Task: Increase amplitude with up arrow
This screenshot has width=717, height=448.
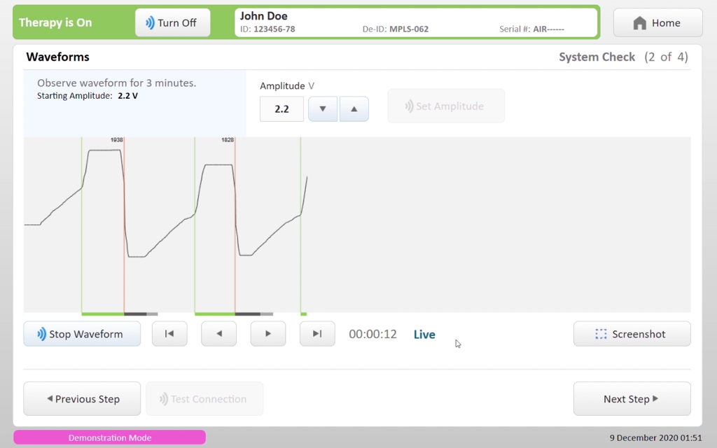Action: (x=354, y=108)
